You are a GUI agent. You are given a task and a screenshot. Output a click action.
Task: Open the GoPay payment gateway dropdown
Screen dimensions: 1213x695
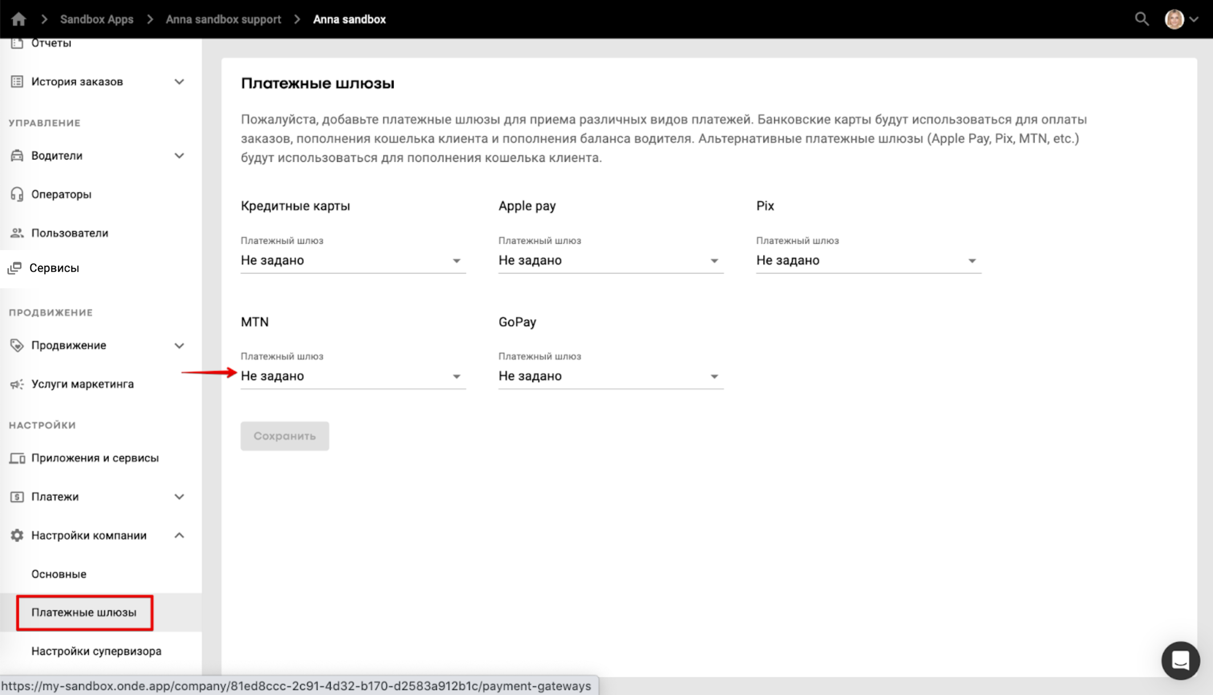pos(610,376)
